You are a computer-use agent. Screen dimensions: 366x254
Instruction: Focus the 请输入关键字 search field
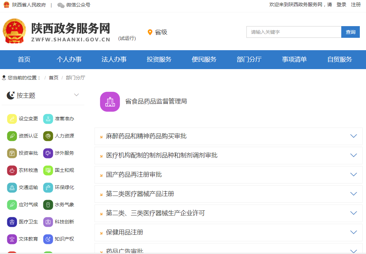coord(293,32)
